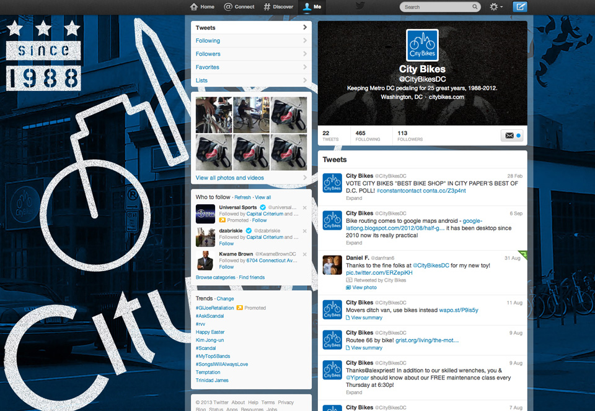Click avatar beside the Thanks@alexpriest tweet
The height and width of the screenshot is (411, 595).
(x=332, y=370)
